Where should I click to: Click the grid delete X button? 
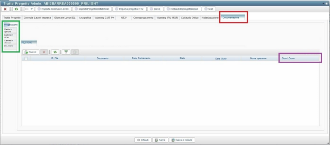[x=44, y=52]
